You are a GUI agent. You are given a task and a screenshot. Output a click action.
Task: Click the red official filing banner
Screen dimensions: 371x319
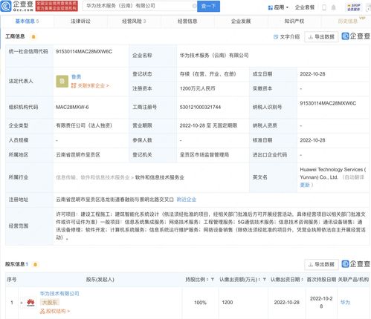(57, 6)
